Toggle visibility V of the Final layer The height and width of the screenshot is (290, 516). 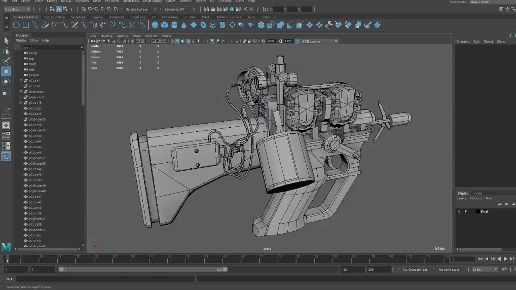[459, 211]
